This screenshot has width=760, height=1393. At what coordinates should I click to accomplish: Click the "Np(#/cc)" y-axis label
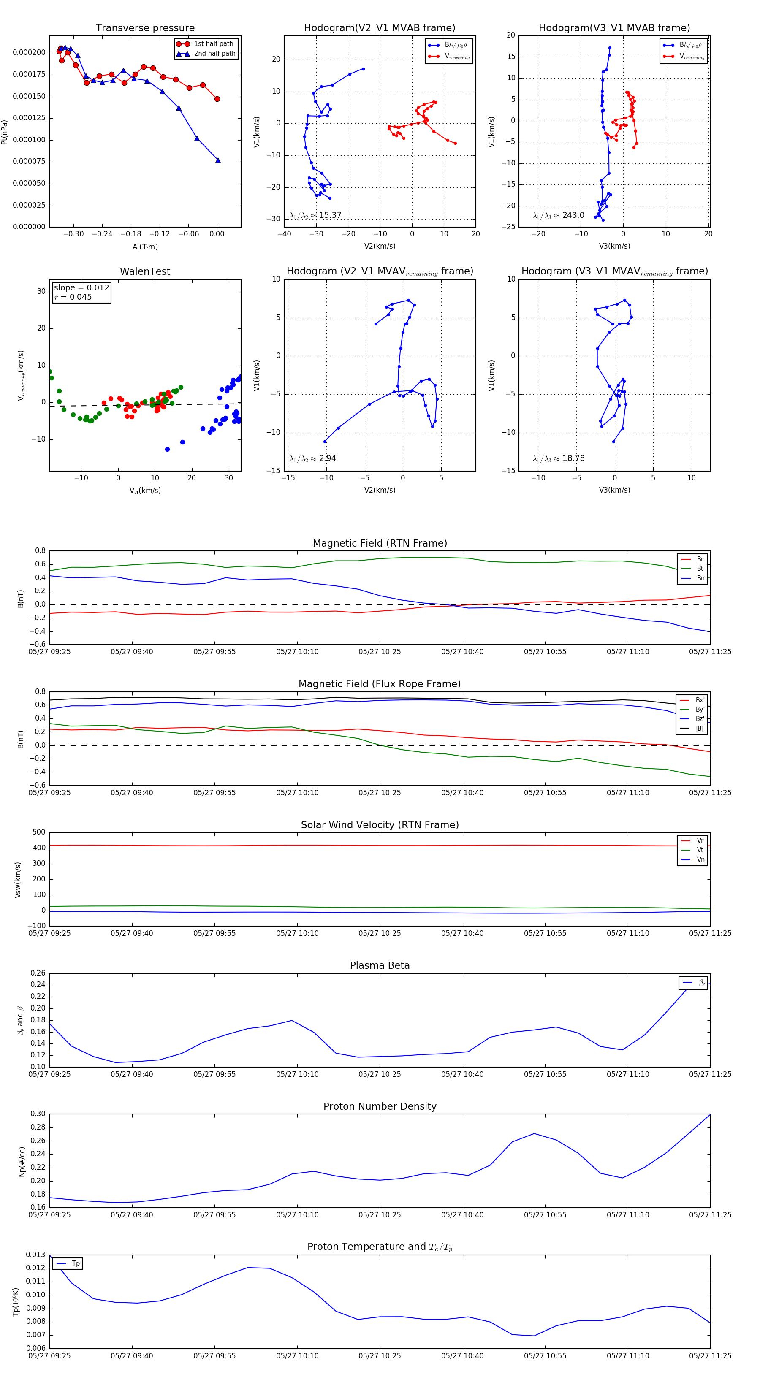point(22,1162)
